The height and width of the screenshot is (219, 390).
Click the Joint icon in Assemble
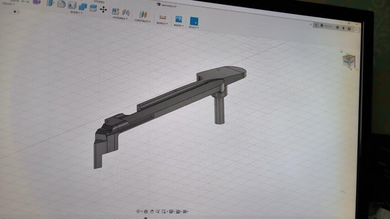(x=126, y=12)
